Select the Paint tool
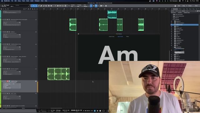 tap(44, 6)
